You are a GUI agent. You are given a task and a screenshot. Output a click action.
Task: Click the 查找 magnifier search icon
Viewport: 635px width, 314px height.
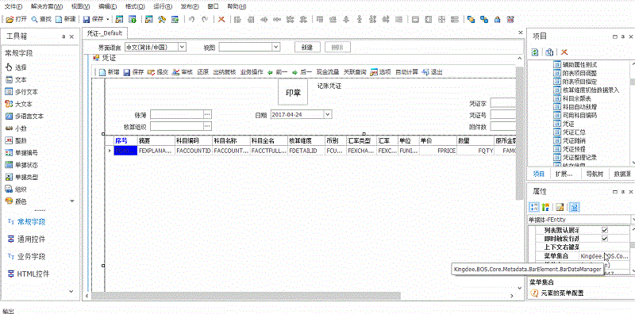click(x=34, y=19)
